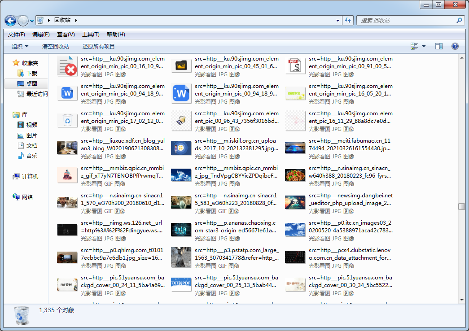Click the Back navigation arrow button
Viewport: 469px width, 331px height.
click(10, 21)
